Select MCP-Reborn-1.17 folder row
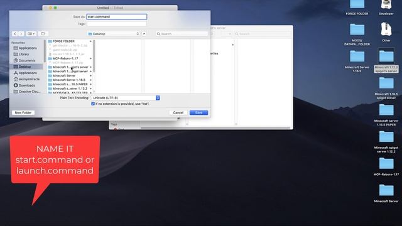 (x=70, y=58)
